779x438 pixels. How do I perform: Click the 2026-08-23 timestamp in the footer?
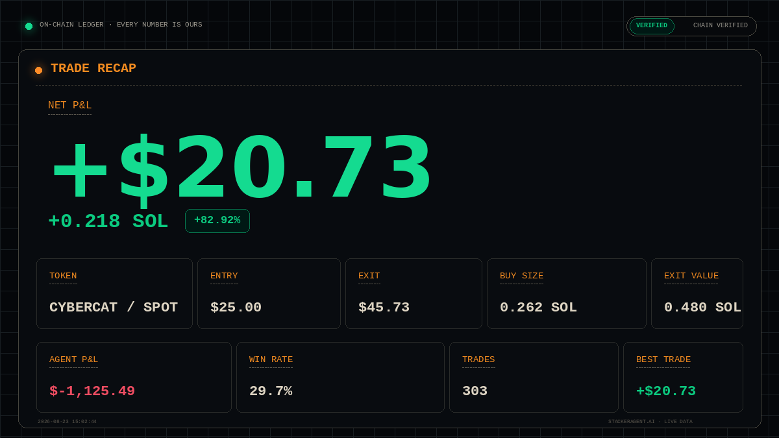point(67,422)
